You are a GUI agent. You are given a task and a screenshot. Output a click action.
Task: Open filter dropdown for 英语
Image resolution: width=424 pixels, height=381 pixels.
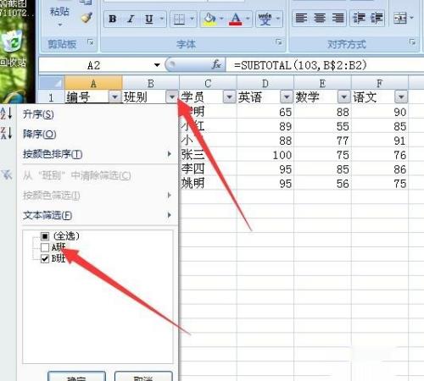(287, 97)
